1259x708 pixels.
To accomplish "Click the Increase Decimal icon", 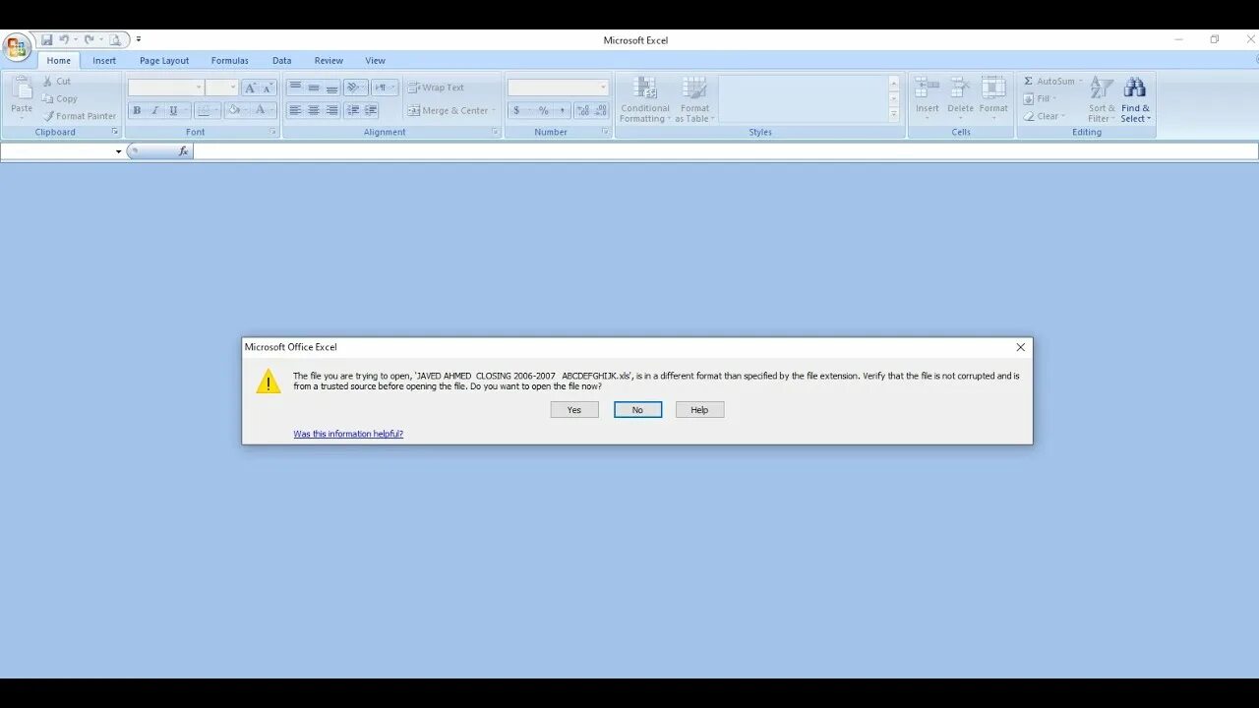I will [x=583, y=110].
